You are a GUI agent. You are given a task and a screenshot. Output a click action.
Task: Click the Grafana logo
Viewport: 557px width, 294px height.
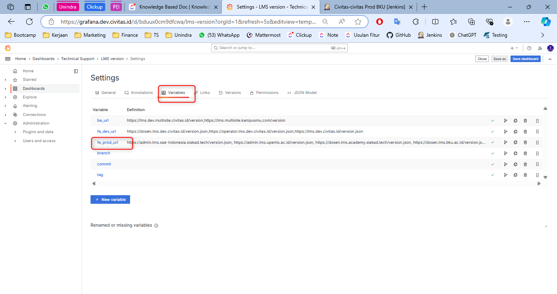(x=8, y=48)
